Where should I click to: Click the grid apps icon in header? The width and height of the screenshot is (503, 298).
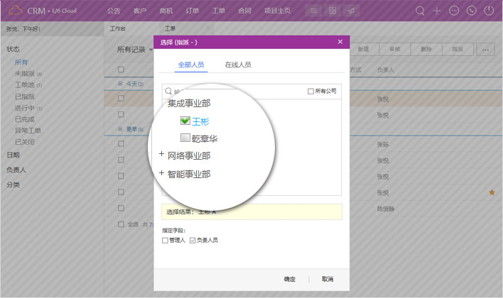click(x=332, y=11)
